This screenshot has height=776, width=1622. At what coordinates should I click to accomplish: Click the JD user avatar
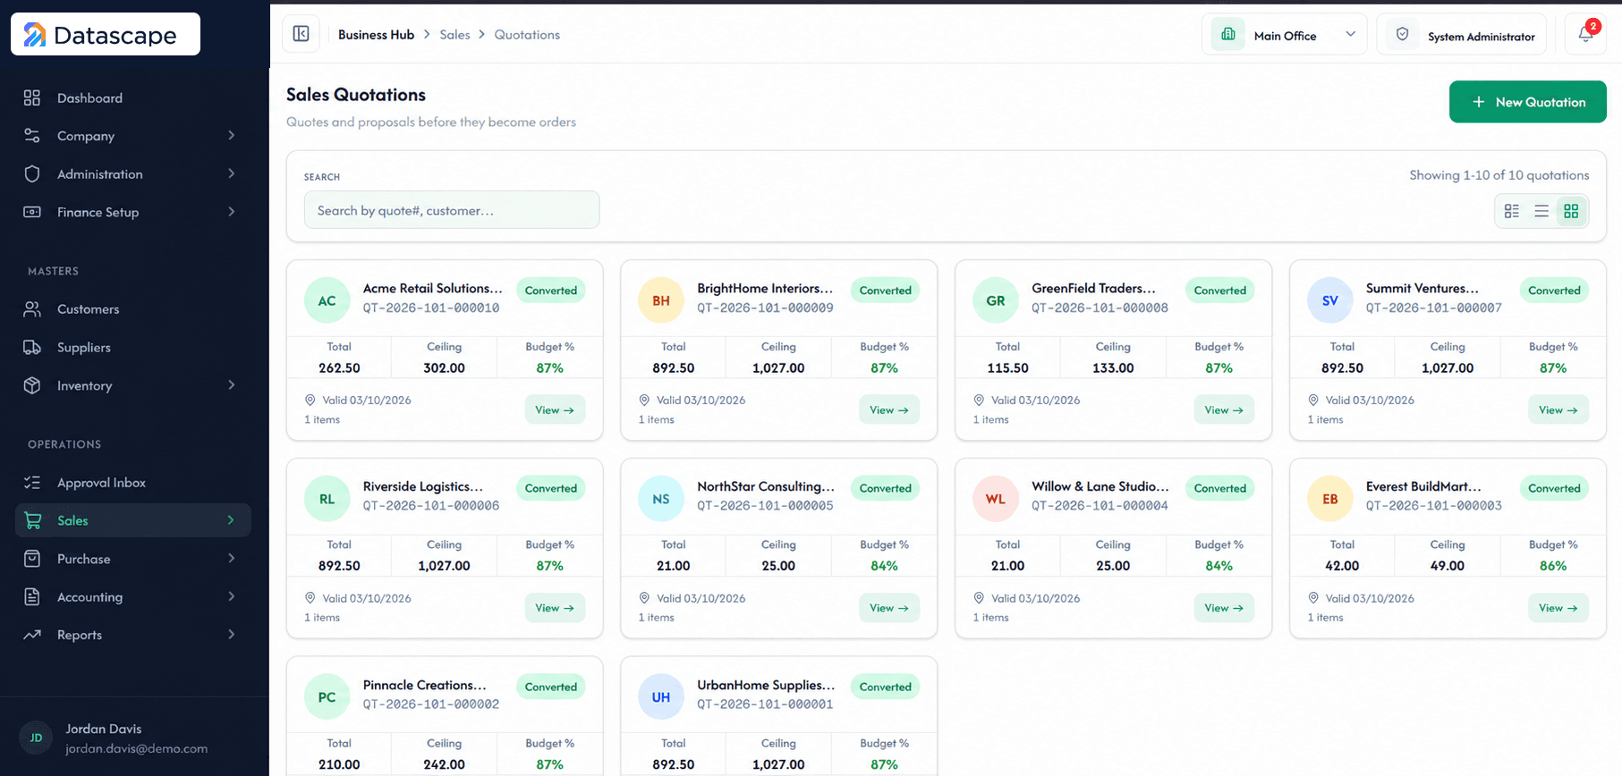[36, 738]
